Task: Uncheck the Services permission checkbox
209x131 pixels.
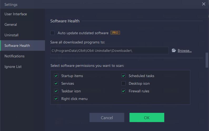Action: click(x=56, y=83)
